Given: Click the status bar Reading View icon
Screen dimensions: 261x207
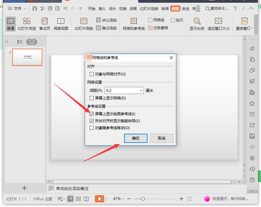Looking at the screenshot, I should tap(86, 199).
